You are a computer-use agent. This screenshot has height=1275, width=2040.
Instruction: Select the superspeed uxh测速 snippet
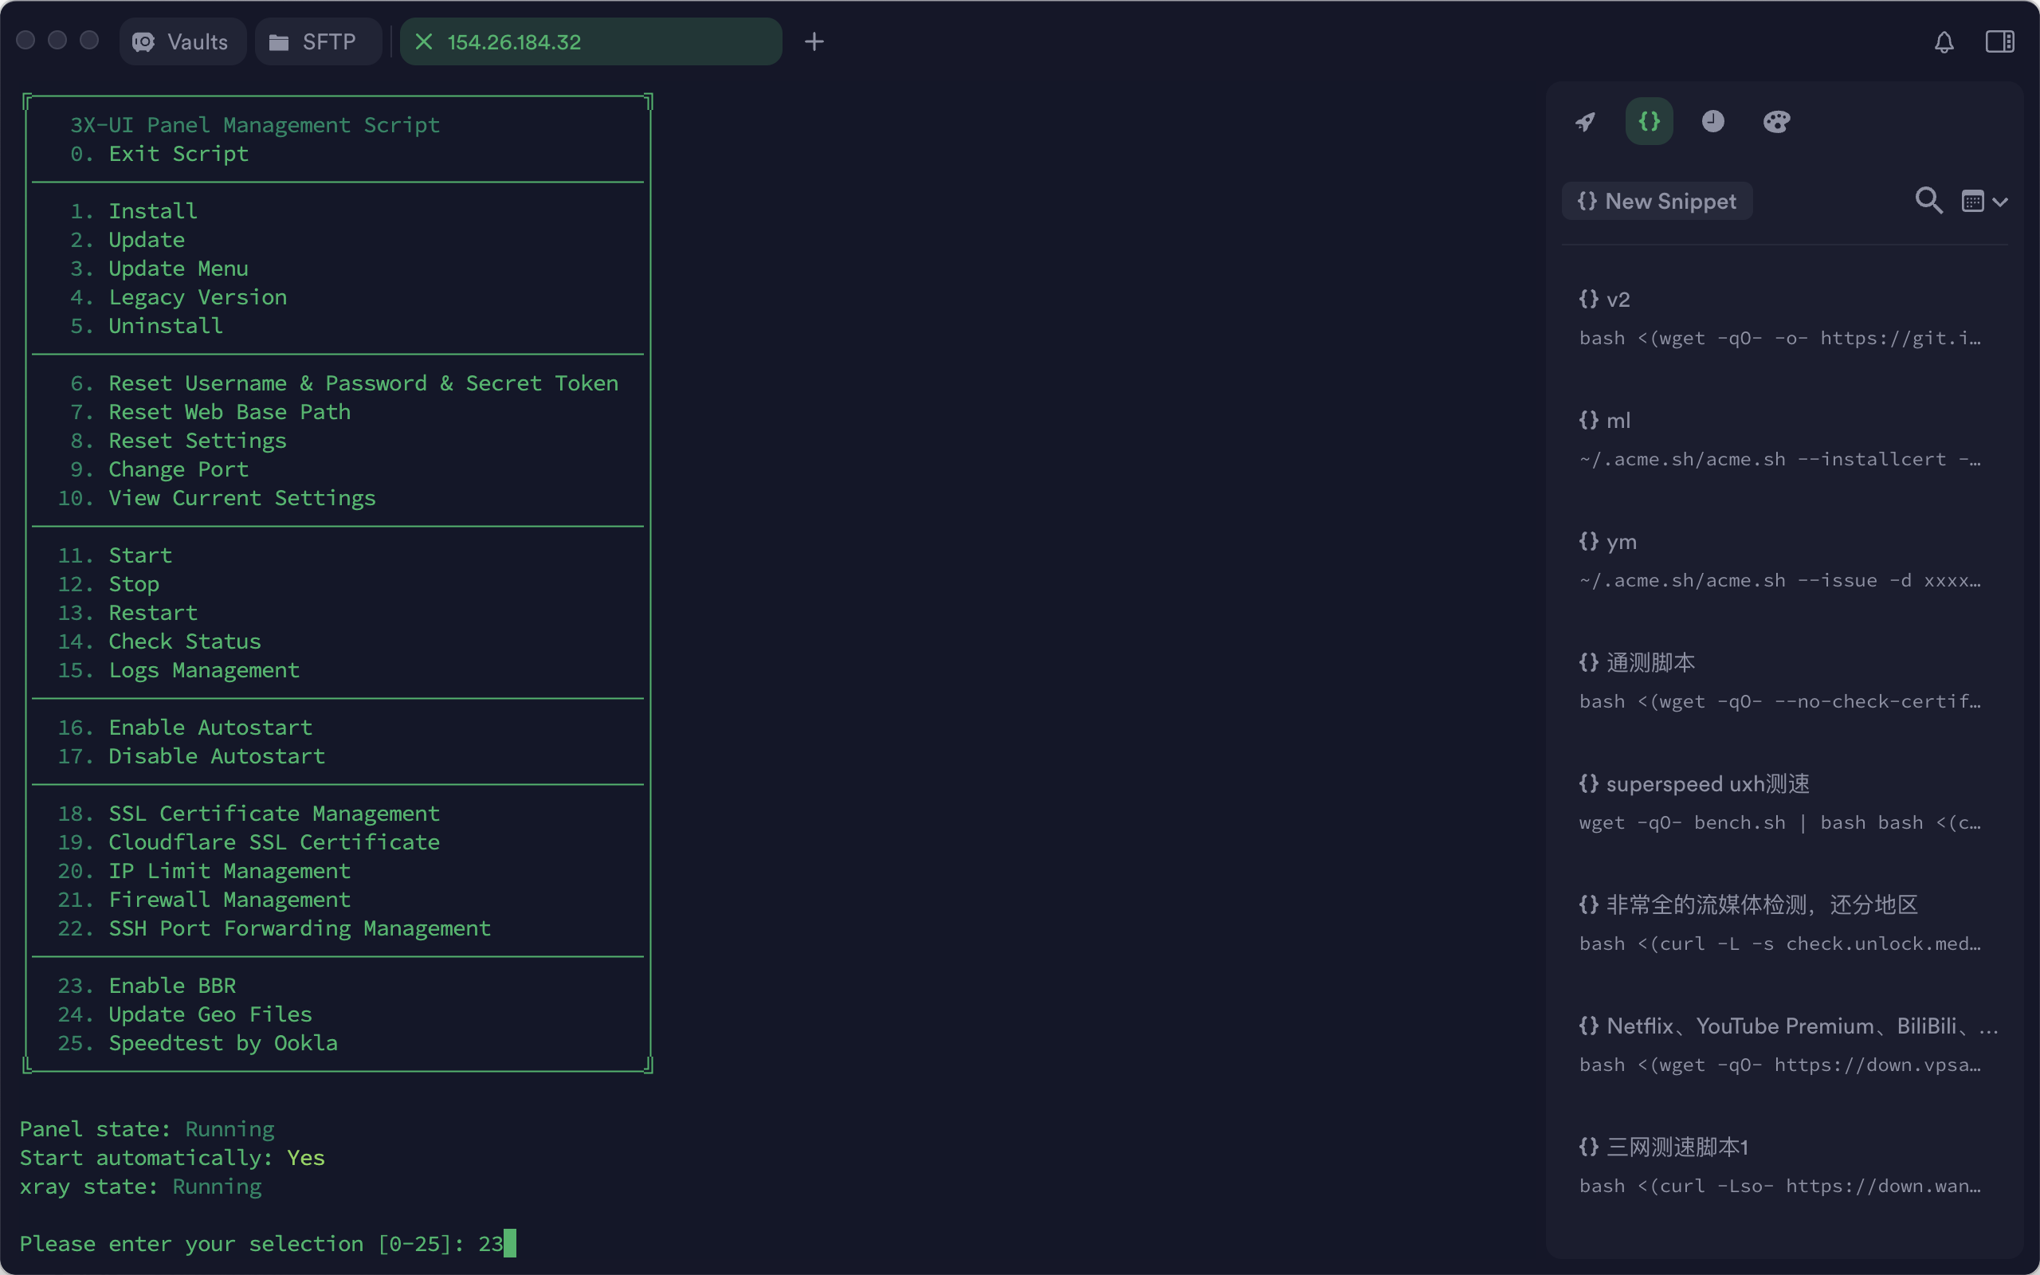[1779, 802]
